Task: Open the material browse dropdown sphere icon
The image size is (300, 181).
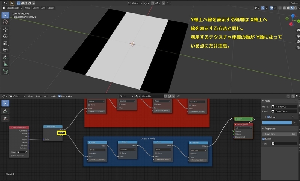Action: [x=138, y=96]
